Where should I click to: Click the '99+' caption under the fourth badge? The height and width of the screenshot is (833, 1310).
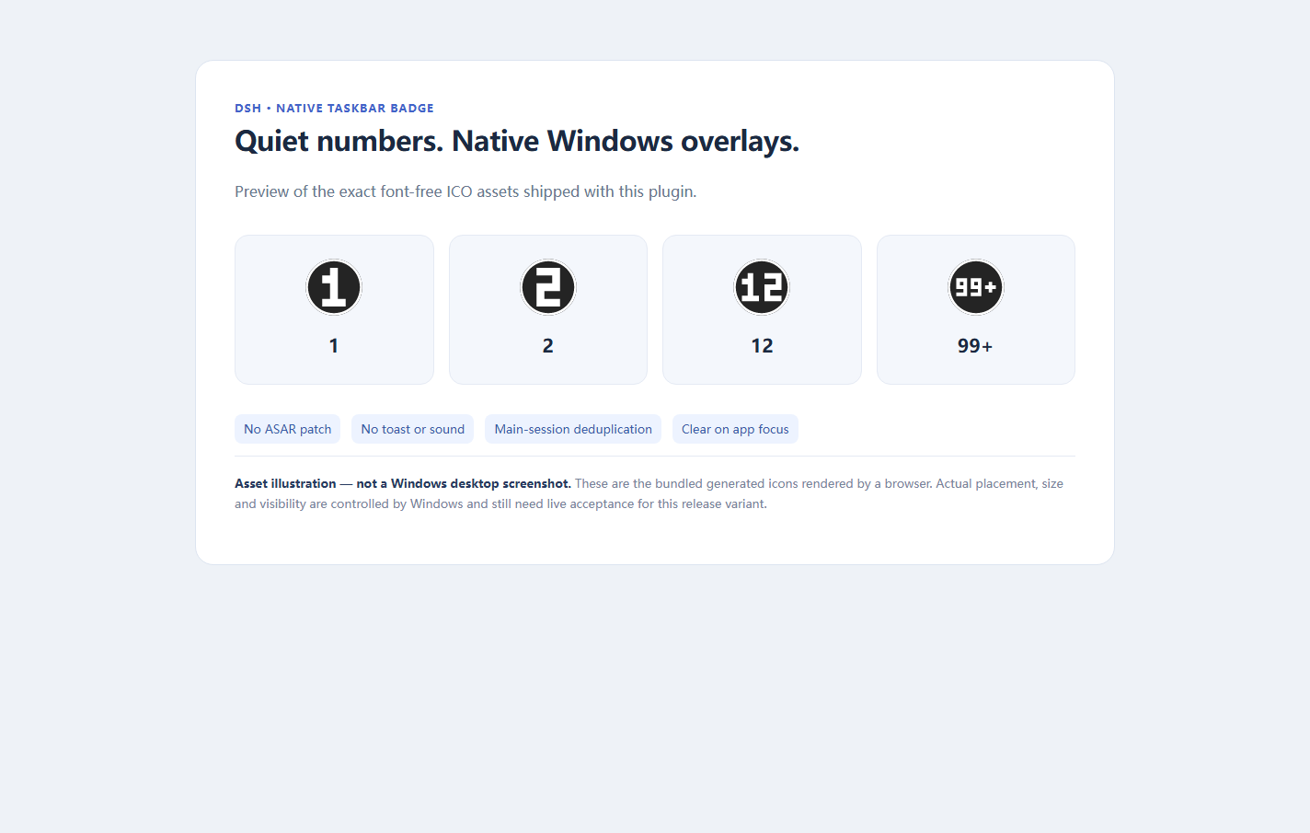(x=975, y=346)
